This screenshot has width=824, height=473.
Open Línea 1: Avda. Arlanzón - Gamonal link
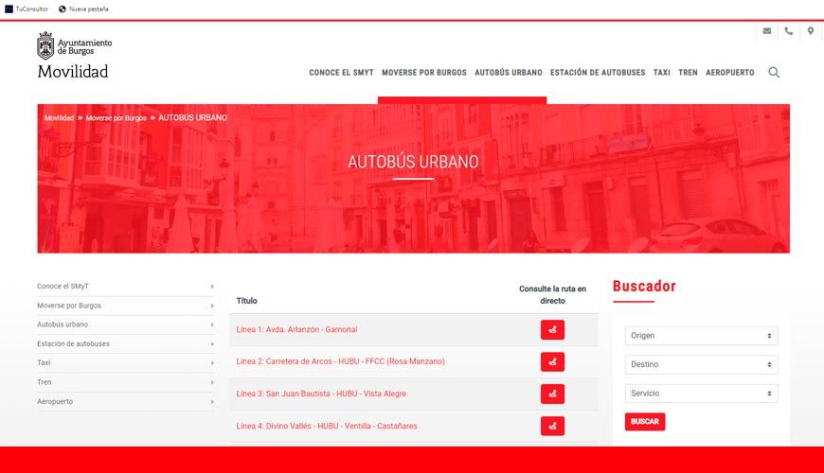(x=296, y=330)
